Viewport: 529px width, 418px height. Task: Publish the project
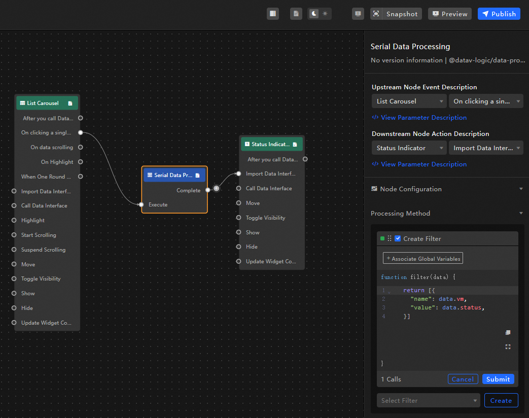[499, 14]
